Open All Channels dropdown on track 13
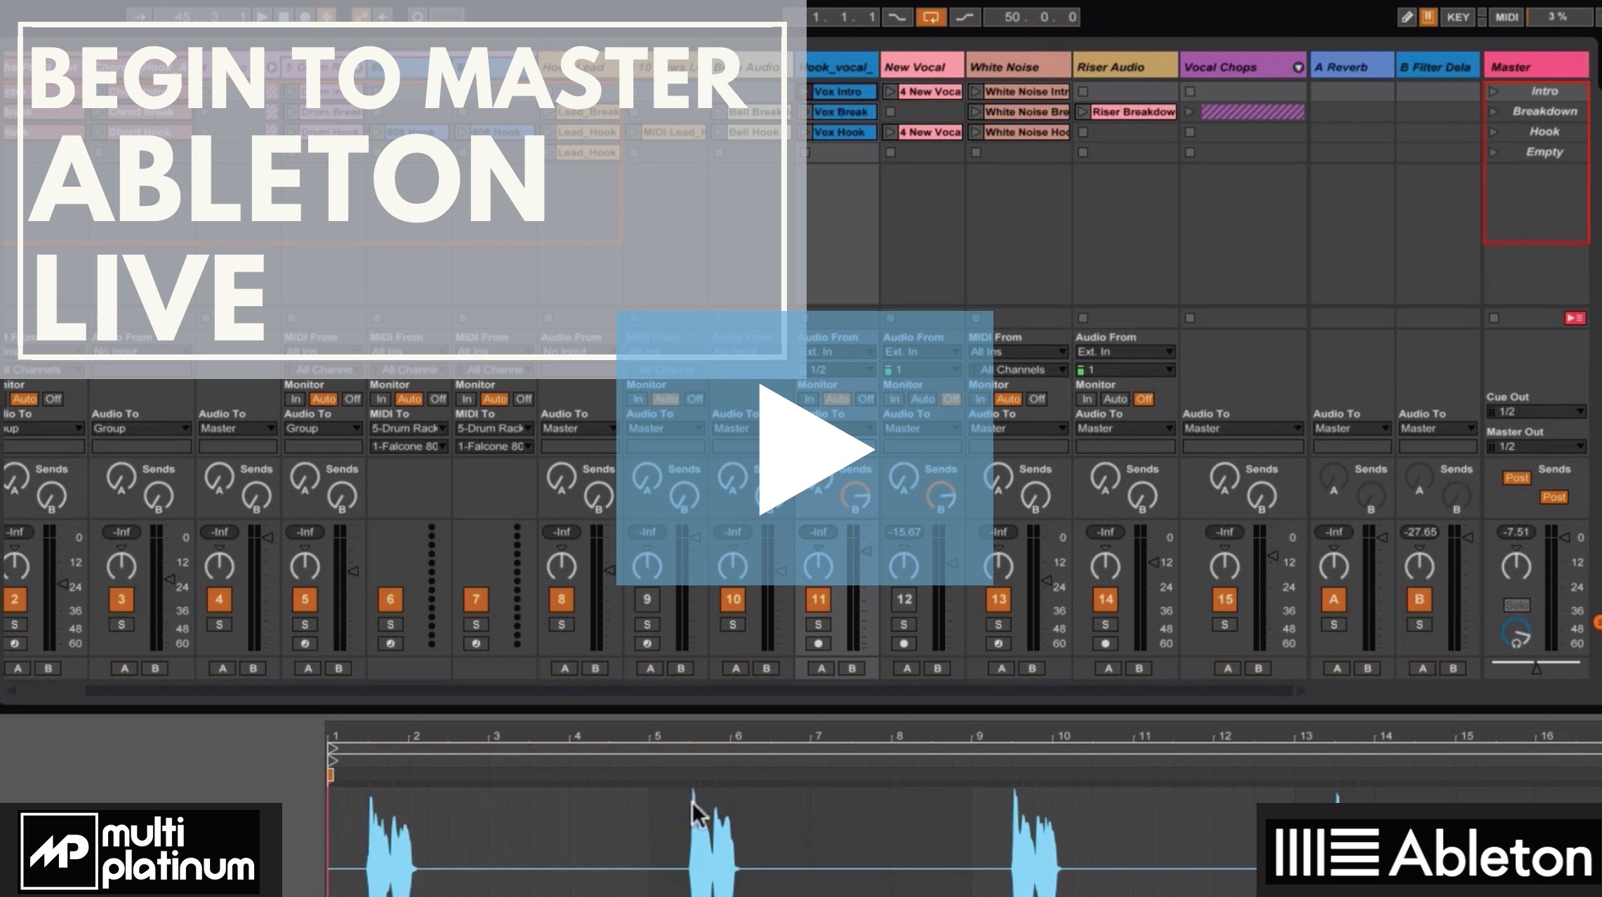1602x897 pixels. (x=1018, y=370)
